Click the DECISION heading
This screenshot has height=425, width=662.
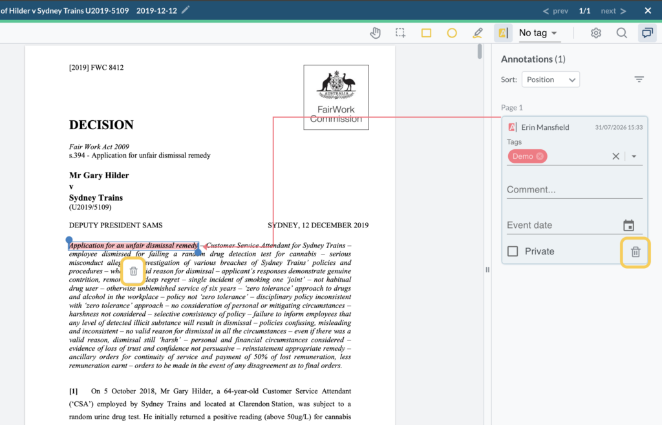pyautogui.click(x=101, y=125)
